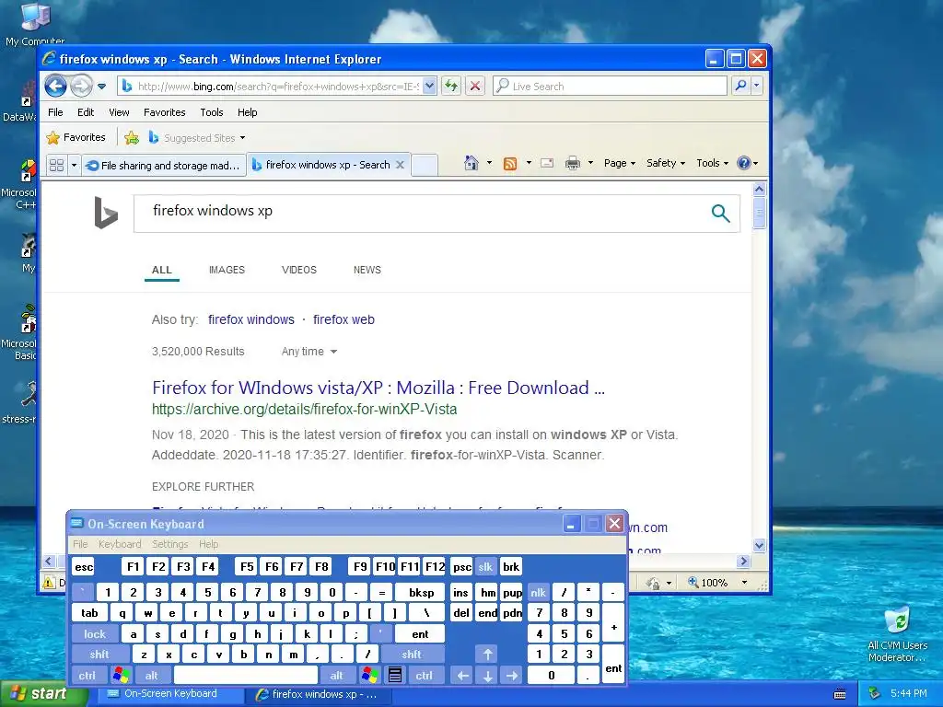Open the Help menu in Internet Explorer
This screenshot has height=707, width=943.
click(247, 112)
